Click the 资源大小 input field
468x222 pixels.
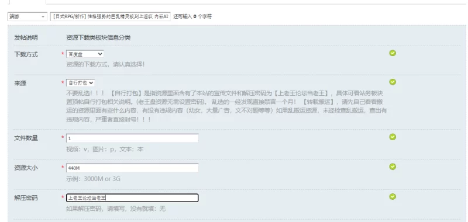pos(132,168)
